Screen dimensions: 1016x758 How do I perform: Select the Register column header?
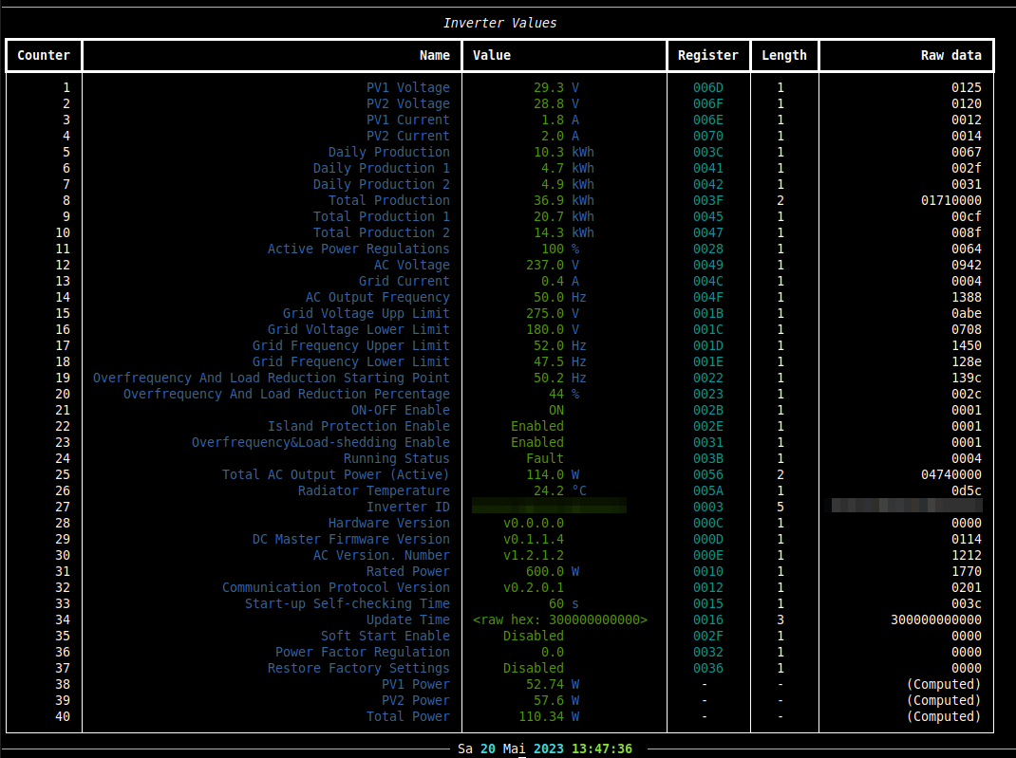click(x=707, y=56)
